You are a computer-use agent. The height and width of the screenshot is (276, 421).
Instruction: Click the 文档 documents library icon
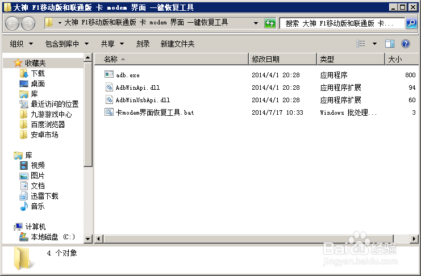point(24,186)
